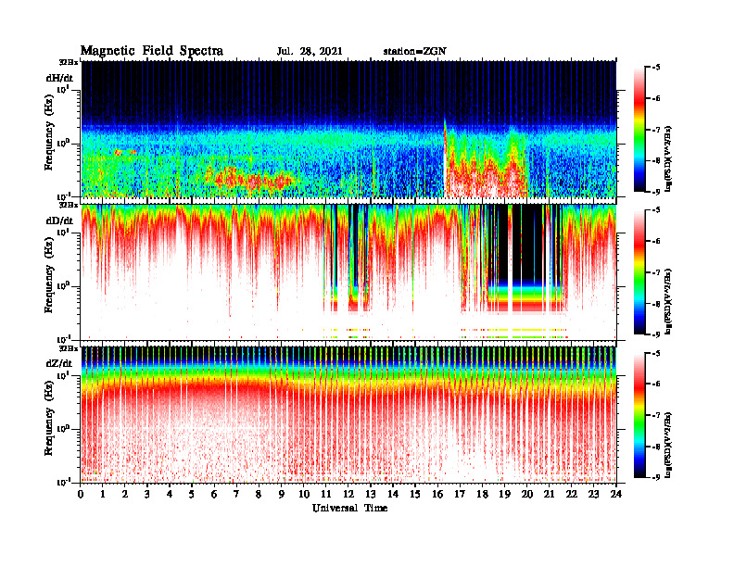The width and height of the screenshot is (734, 567).
Task: Click hour 23 on the Universal Time axis
Action: coord(594,495)
